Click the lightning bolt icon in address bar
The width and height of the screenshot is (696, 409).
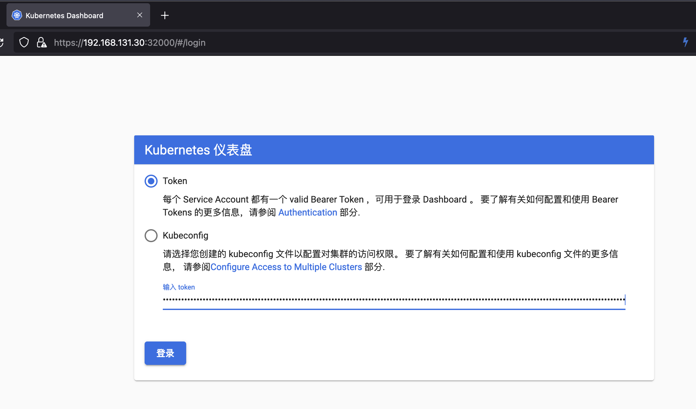[686, 42]
